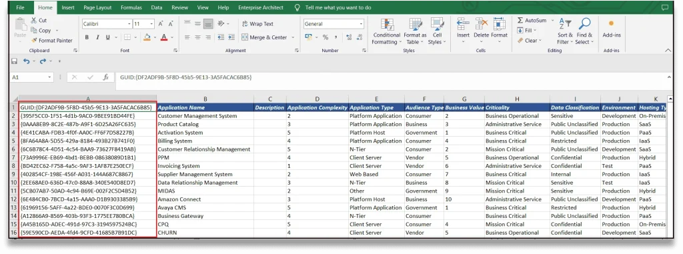Click the Copy icon
The width and height of the screenshot is (683, 254).
tap(34, 31)
